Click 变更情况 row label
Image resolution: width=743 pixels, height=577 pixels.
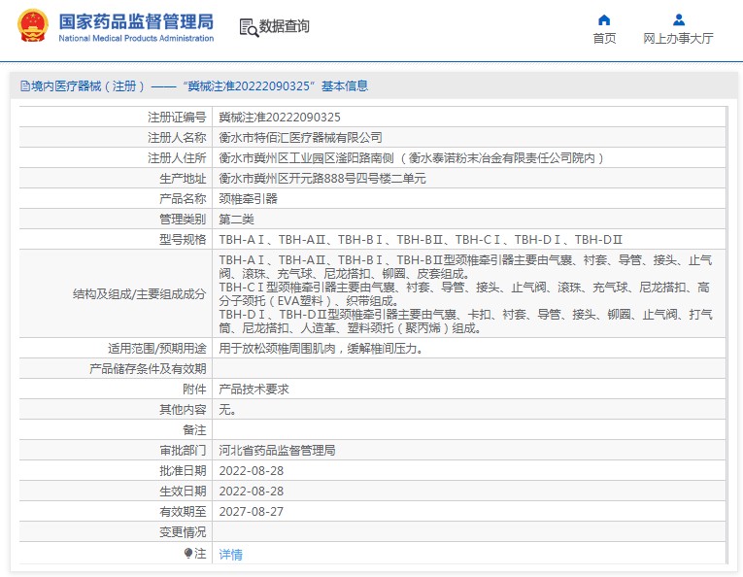click(x=183, y=532)
